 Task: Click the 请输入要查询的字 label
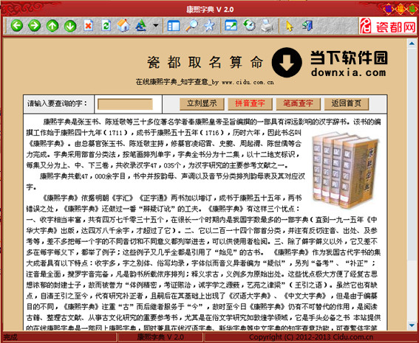tap(58, 103)
